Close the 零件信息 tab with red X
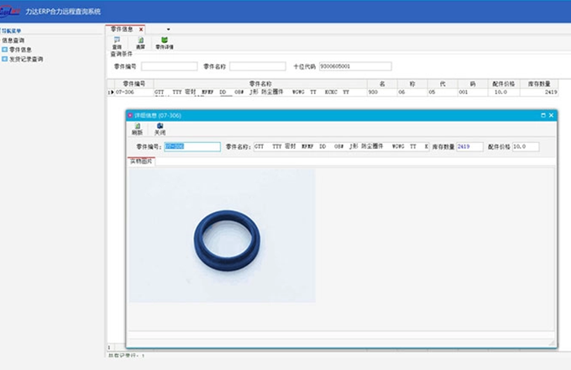The height and width of the screenshot is (370, 571). [141, 29]
